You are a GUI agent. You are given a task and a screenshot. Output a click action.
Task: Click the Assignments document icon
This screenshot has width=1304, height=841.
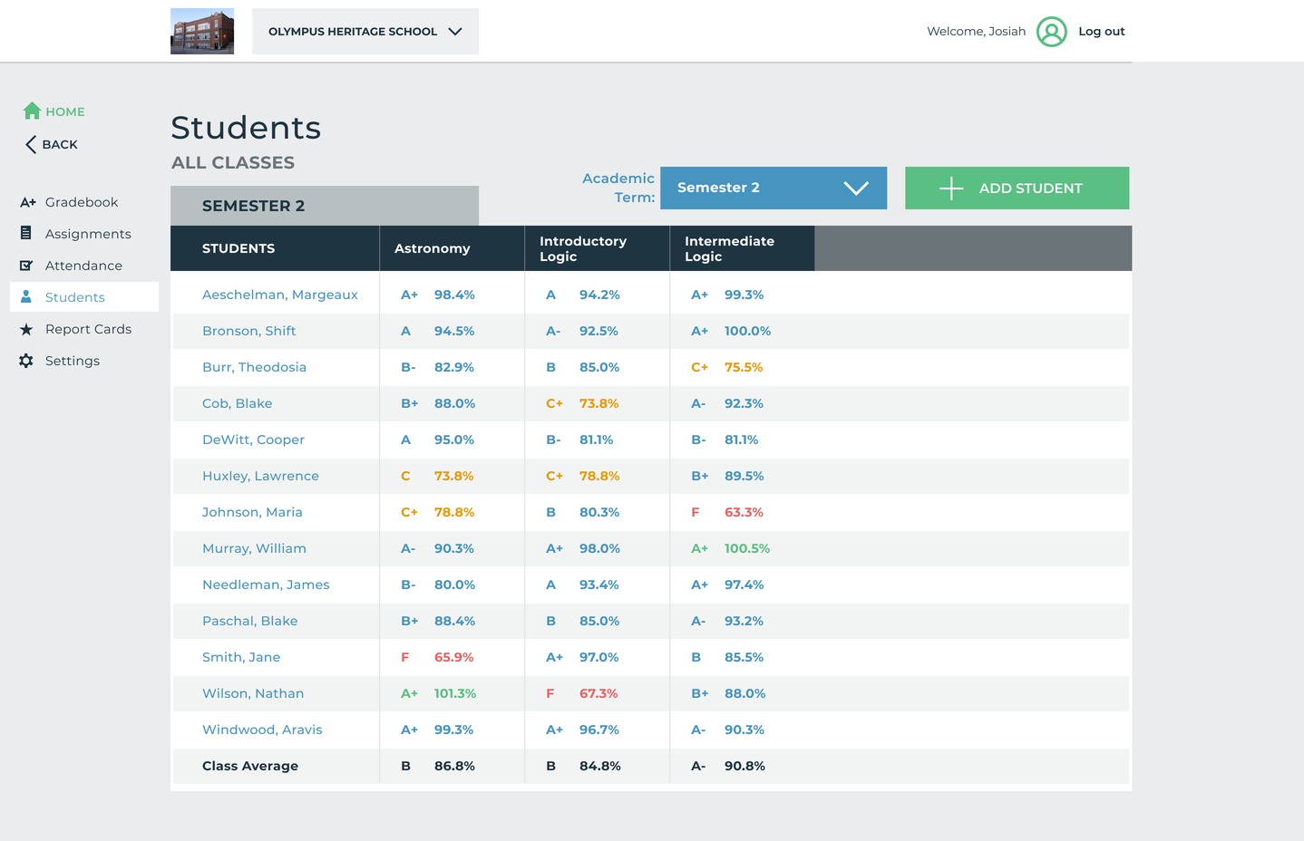[x=26, y=233]
